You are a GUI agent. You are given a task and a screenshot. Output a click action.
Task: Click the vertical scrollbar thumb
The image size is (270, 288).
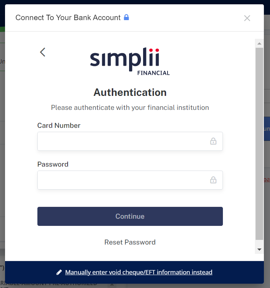(x=259, y=144)
